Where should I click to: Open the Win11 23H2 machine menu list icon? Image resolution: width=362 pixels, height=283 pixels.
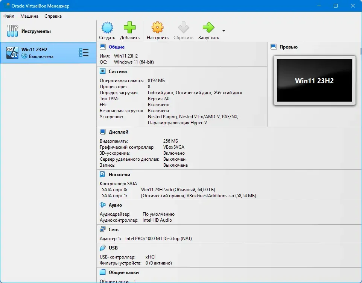click(84, 53)
